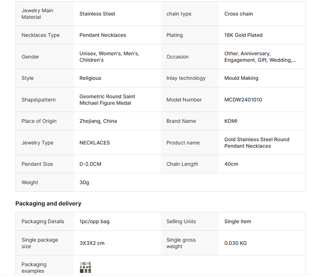Select the Mould Making inlay value
Image resolution: width=312 pixels, height=277 pixels.
pos(241,78)
